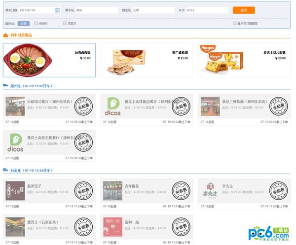Enable the 显示可订餐商家 checkbox

[x=234, y=23]
